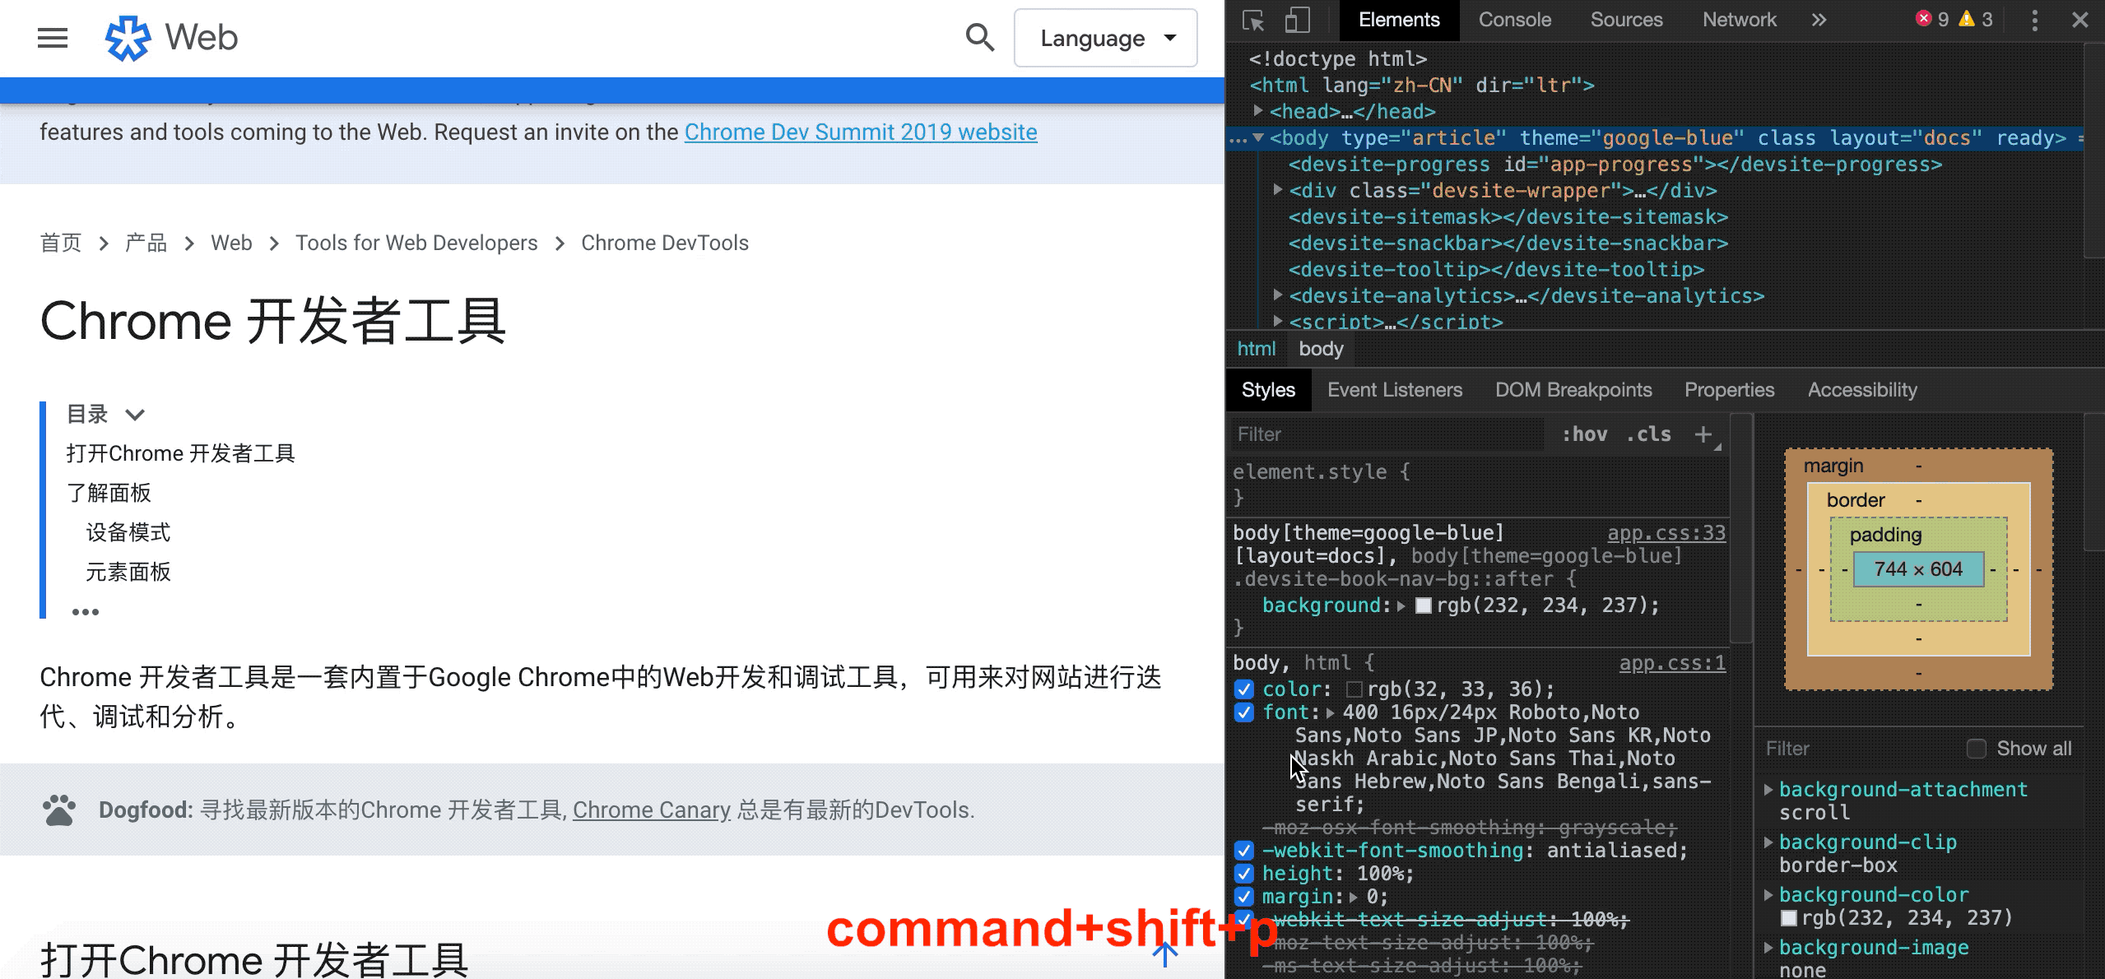Click the Console tab icon
This screenshot has height=979, width=2105.
(1514, 19)
